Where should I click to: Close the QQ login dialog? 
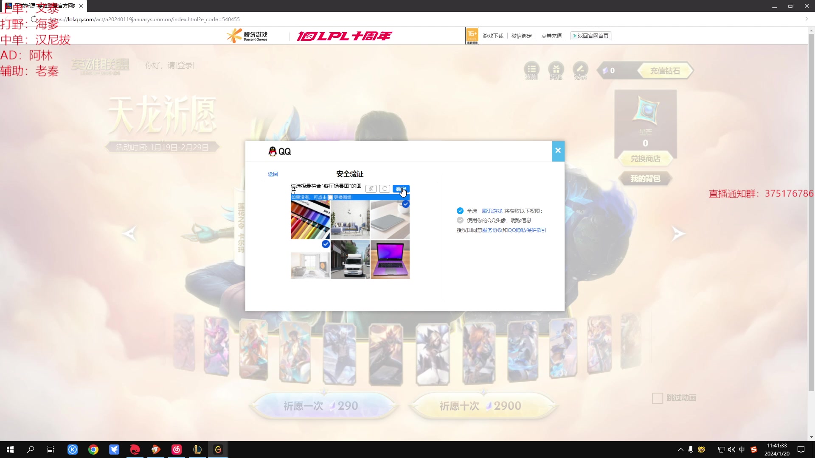pyautogui.click(x=558, y=151)
